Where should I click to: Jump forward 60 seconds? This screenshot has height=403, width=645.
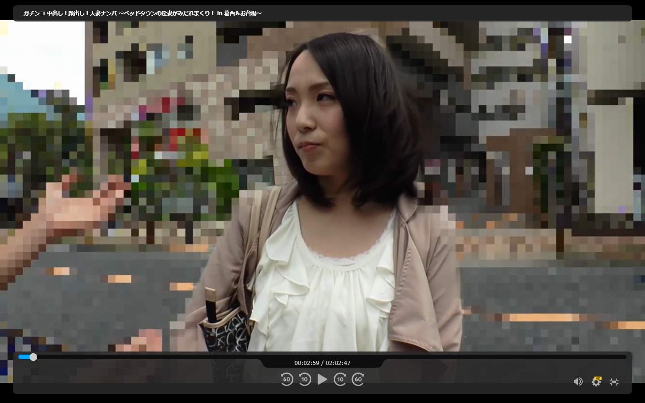358,379
